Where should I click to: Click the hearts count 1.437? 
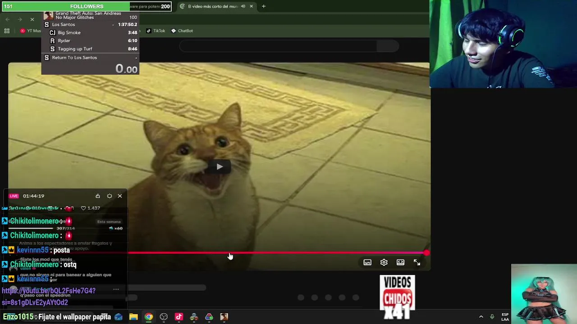pos(90,208)
